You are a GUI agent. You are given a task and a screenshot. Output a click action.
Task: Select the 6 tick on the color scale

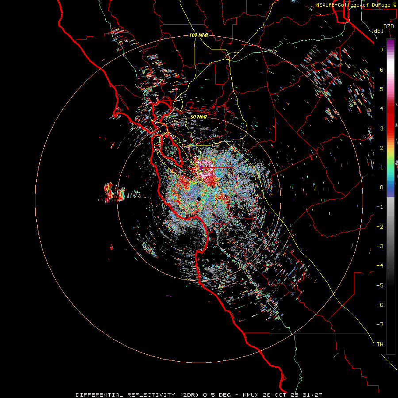382,69
